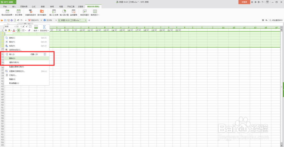
Task: Click the fx insert function icon
Action: point(29,24)
